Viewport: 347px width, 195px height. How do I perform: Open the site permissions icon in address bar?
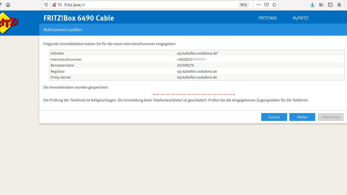pos(60,5)
